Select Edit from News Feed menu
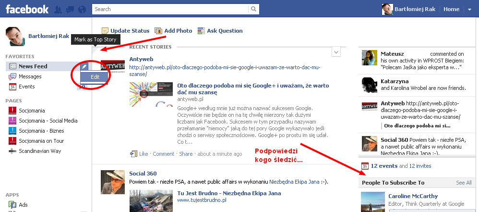Image resolution: width=479 pixels, height=212 pixels. (95, 77)
